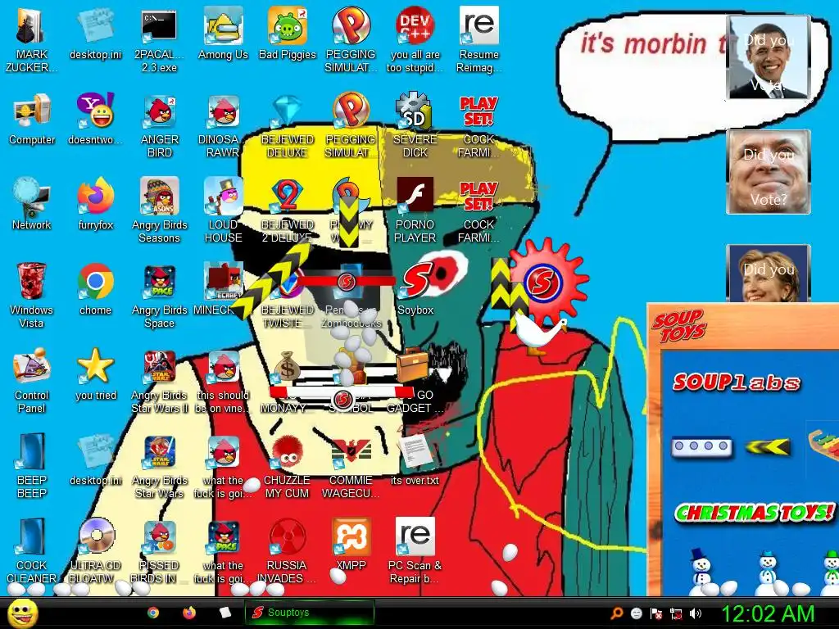Launch the furryfox Firefox shortcut
839x629 pixels.
pyautogui.click(x=95, y=204)
